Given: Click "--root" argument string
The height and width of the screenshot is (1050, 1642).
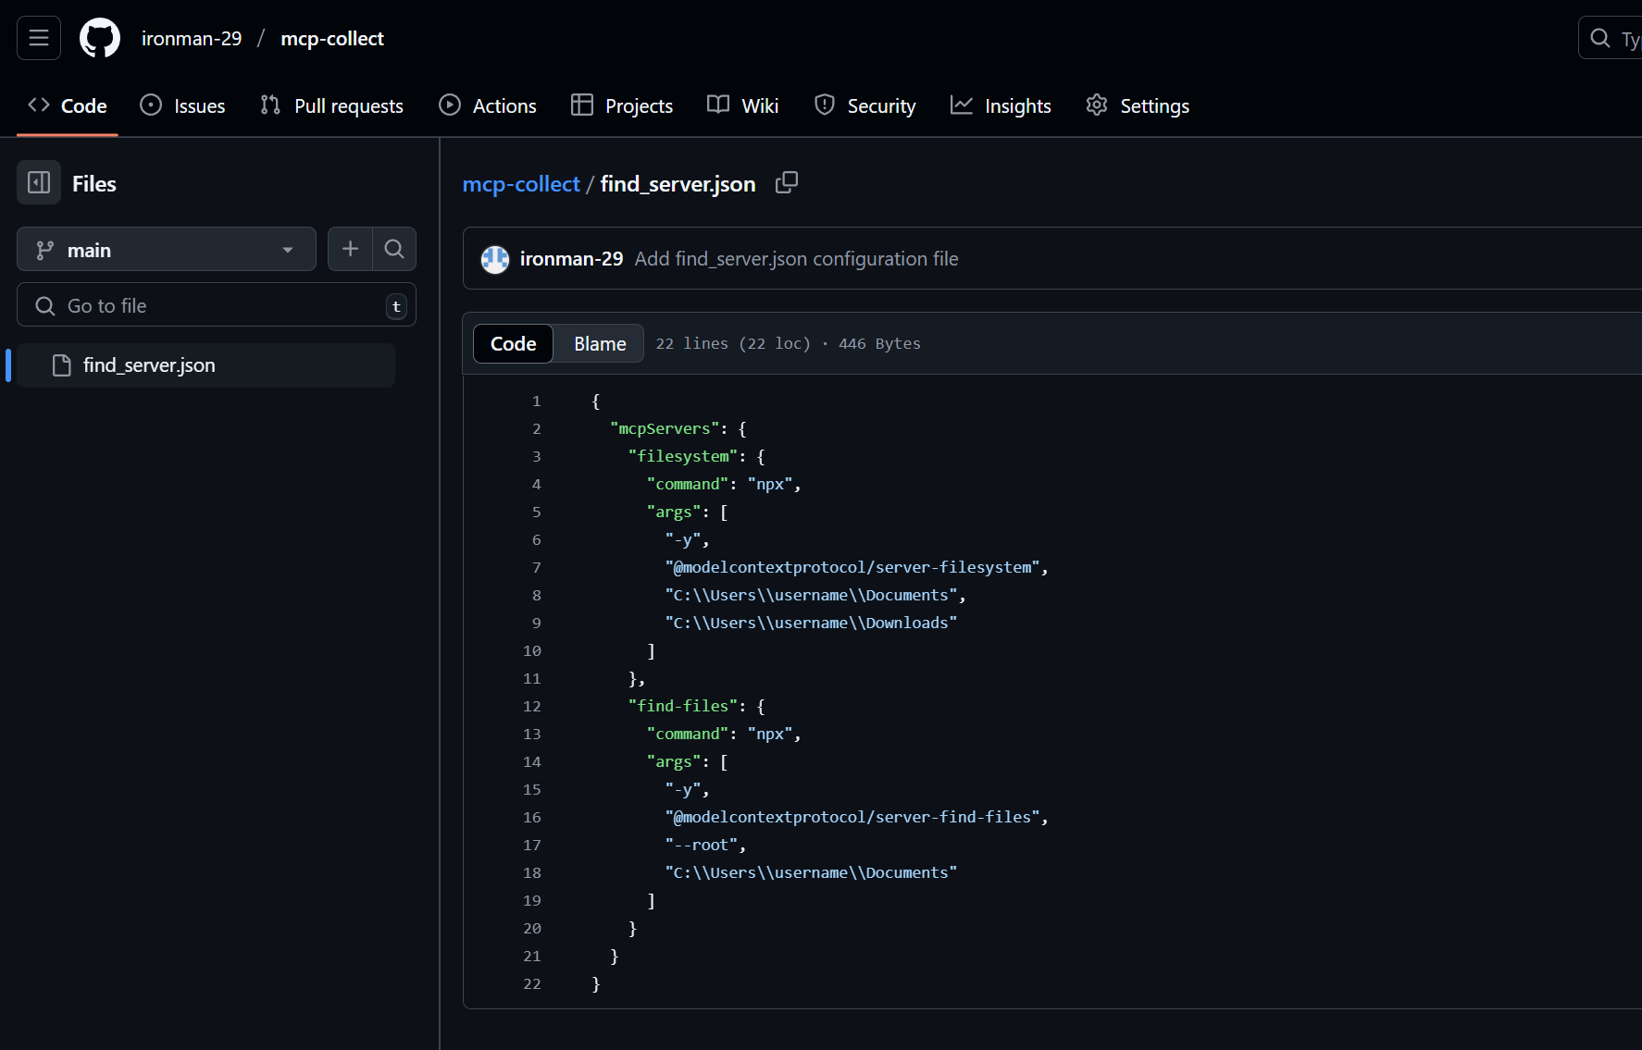Looking at the screenshot, I should (x=702, y=845).
